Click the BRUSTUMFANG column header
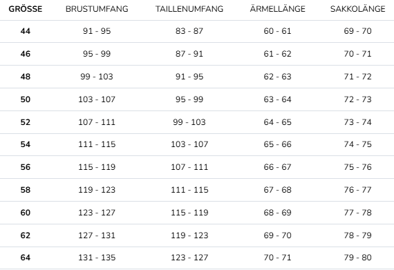The width and height of the screenshot is (394, 270). [97, 9]
